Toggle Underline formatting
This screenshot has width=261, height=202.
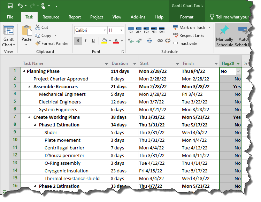pyautogui.click(x=93, y=41)
